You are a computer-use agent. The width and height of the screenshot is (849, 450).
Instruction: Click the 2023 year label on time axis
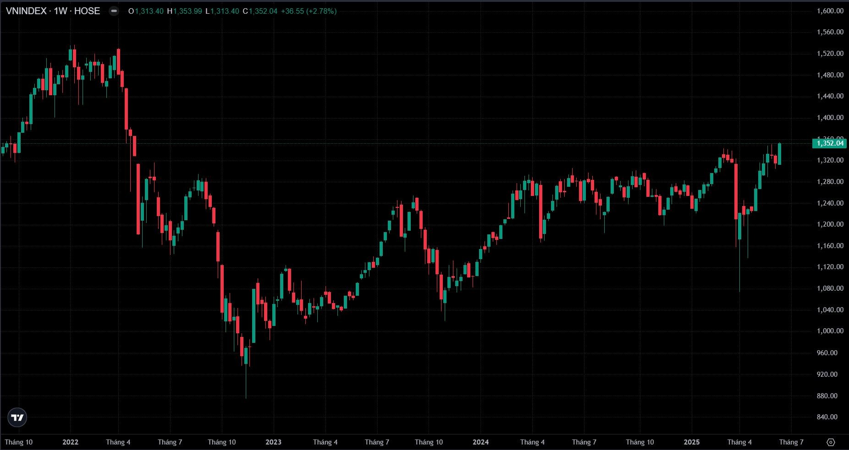pyautogui.click(x=274, y=442)
